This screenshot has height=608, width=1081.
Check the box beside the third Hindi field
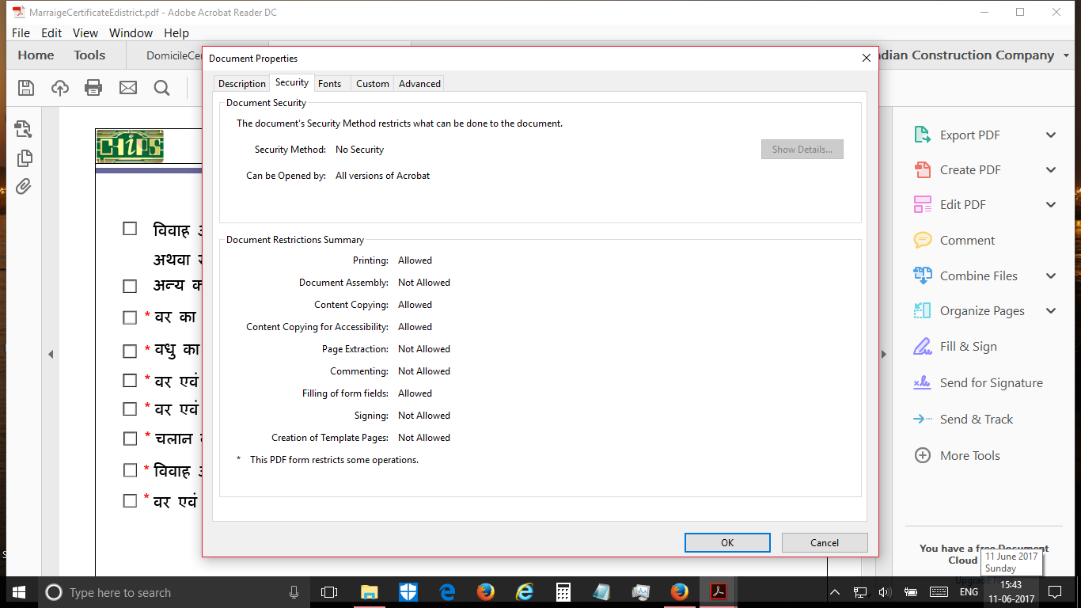pyautogui.click(x=130, y=317)
